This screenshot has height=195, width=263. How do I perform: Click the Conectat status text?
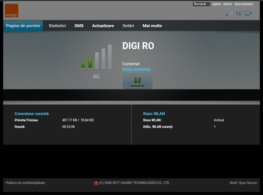[x=131, y=64]
